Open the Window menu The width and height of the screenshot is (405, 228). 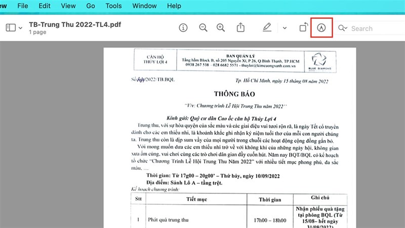(x=144, y=6)
